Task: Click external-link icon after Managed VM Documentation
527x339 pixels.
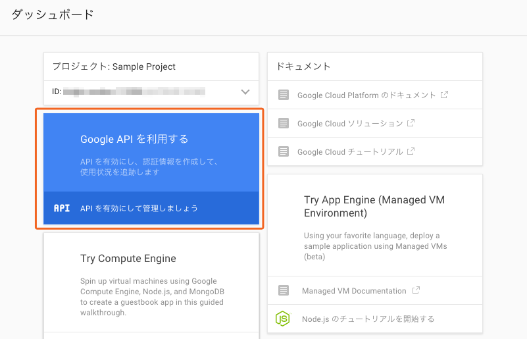Action: [416, 290]
